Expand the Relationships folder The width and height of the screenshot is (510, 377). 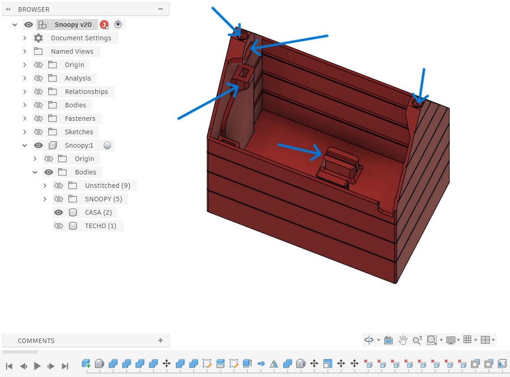(x=25, y=92)
